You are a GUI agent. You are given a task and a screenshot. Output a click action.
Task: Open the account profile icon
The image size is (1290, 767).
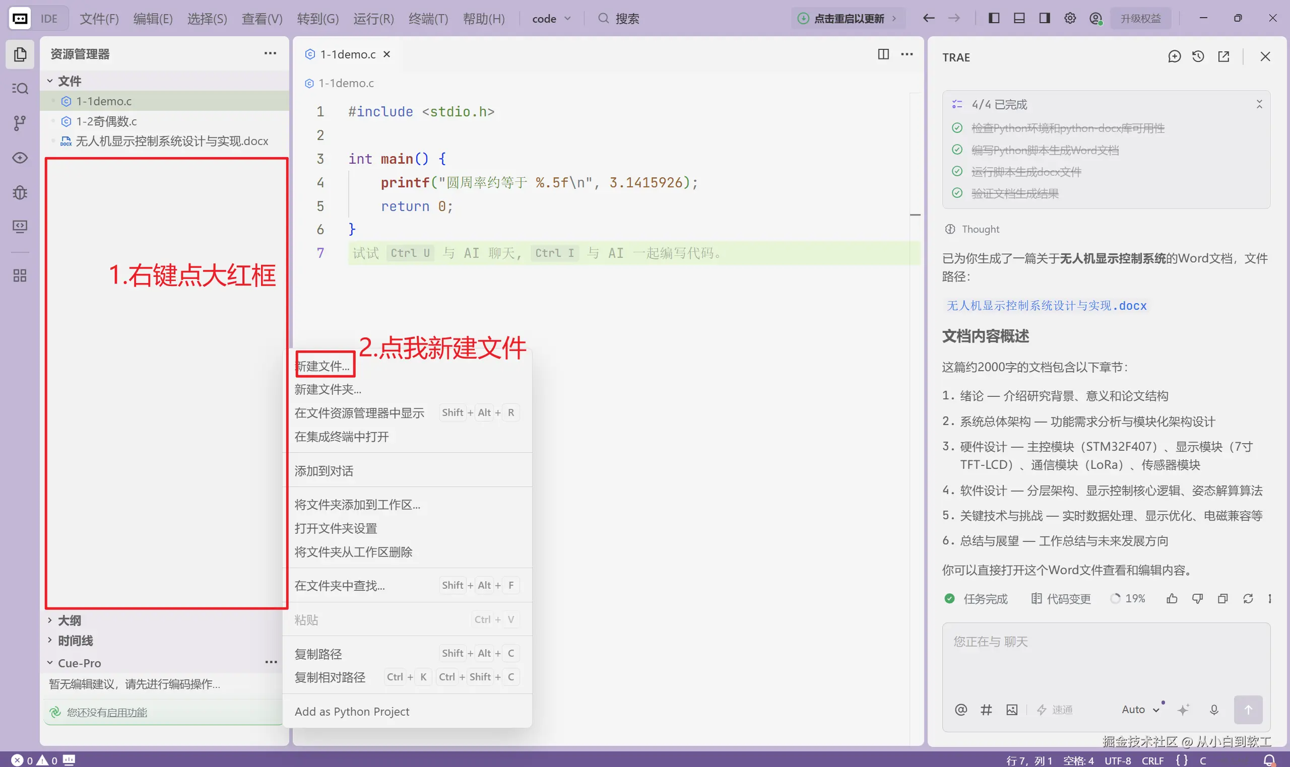pyautogui.click(x=1095, y=19)
